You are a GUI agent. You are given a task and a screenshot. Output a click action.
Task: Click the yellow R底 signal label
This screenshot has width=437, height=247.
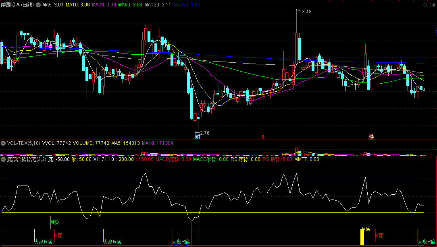(x=366, y=229)
